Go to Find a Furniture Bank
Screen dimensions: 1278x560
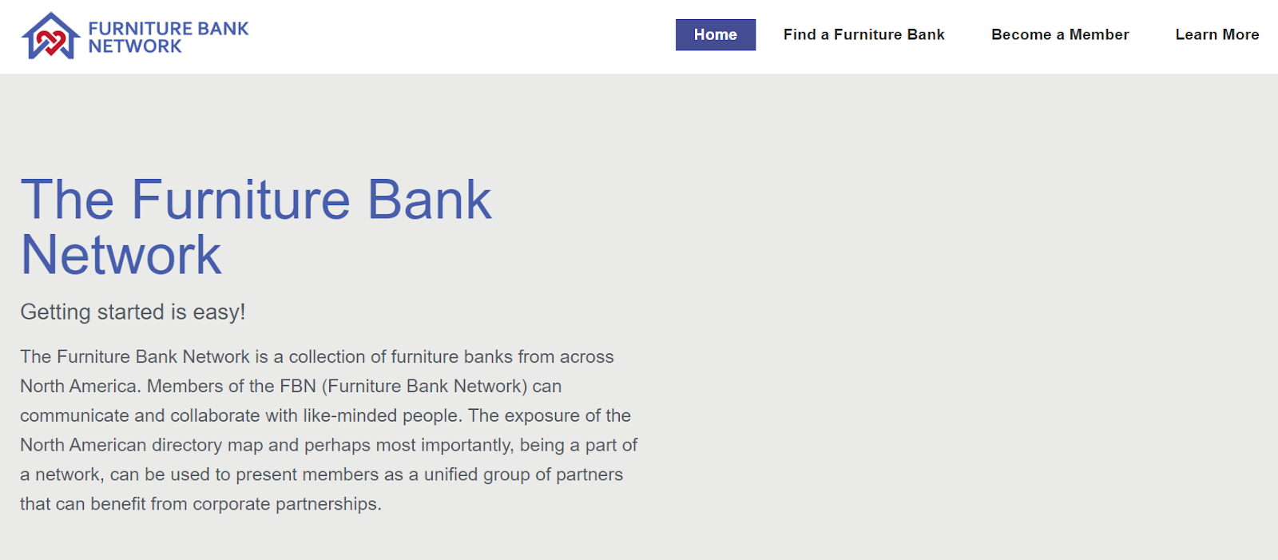[x=863, y=34]
